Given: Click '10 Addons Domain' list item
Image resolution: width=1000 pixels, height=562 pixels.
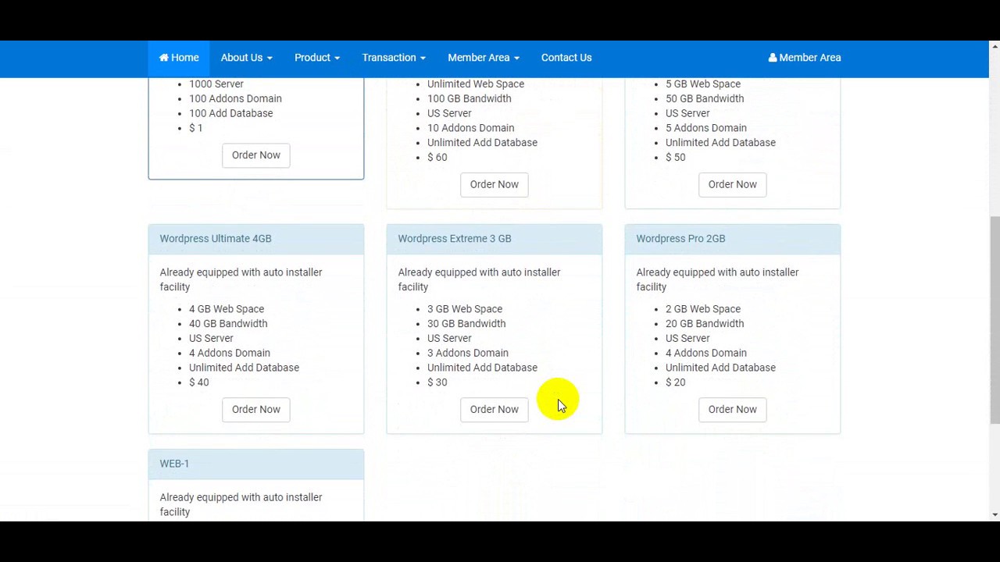Looking at the screenshot, I should point(470,128).
